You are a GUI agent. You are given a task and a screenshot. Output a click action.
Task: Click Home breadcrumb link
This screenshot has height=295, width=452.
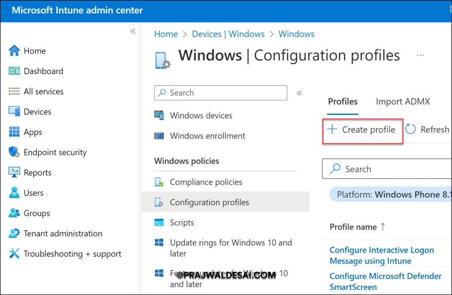166,34
